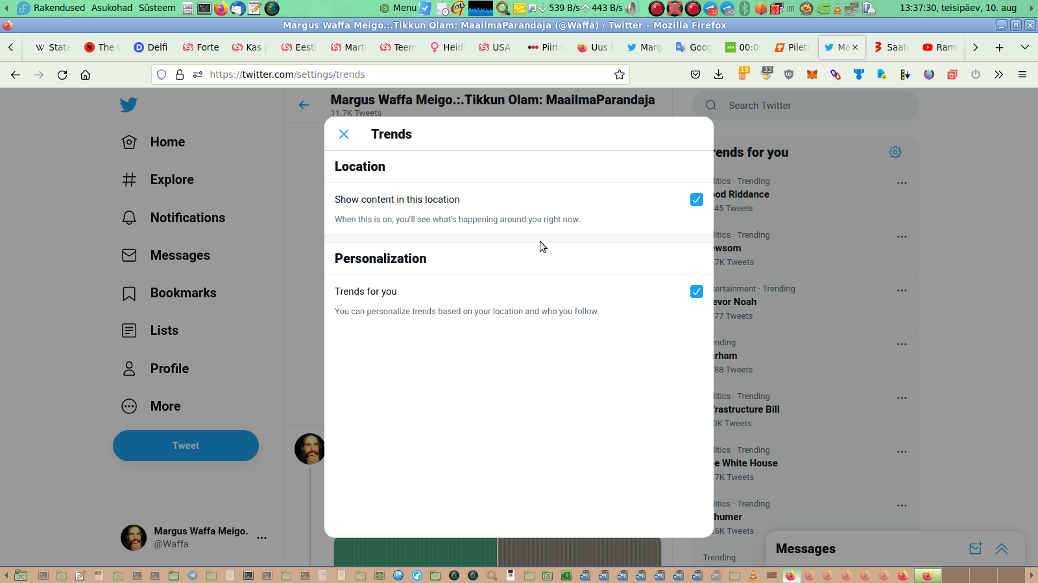Open options for the White House trend
Screen dimensions: 1038x583
(902, 452)
